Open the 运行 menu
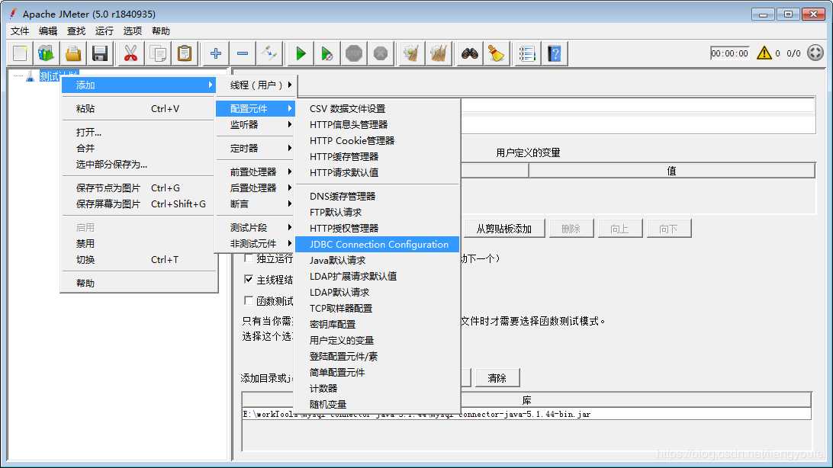Image resolution: width=833 pixels, height=468 pixels. click(105, 30)
